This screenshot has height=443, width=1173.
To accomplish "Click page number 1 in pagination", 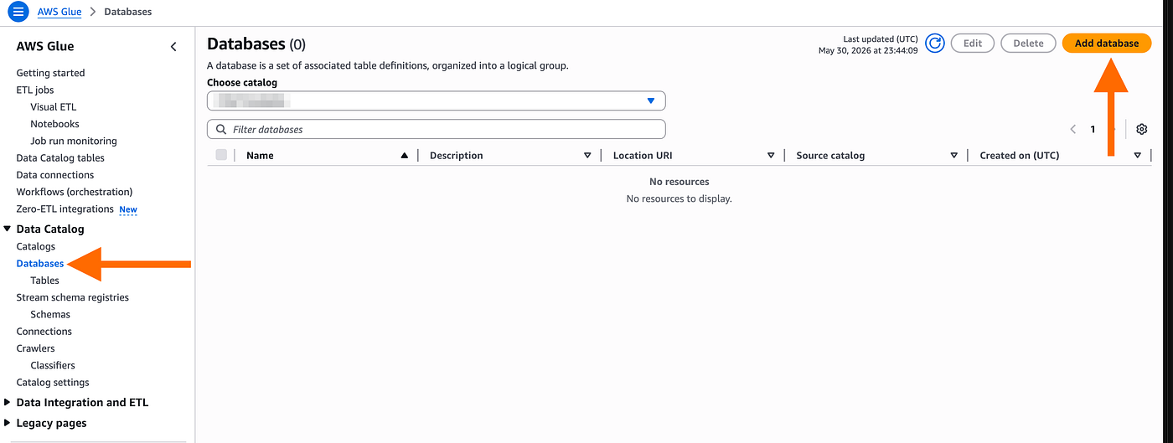I will [x=1093, y=130].
